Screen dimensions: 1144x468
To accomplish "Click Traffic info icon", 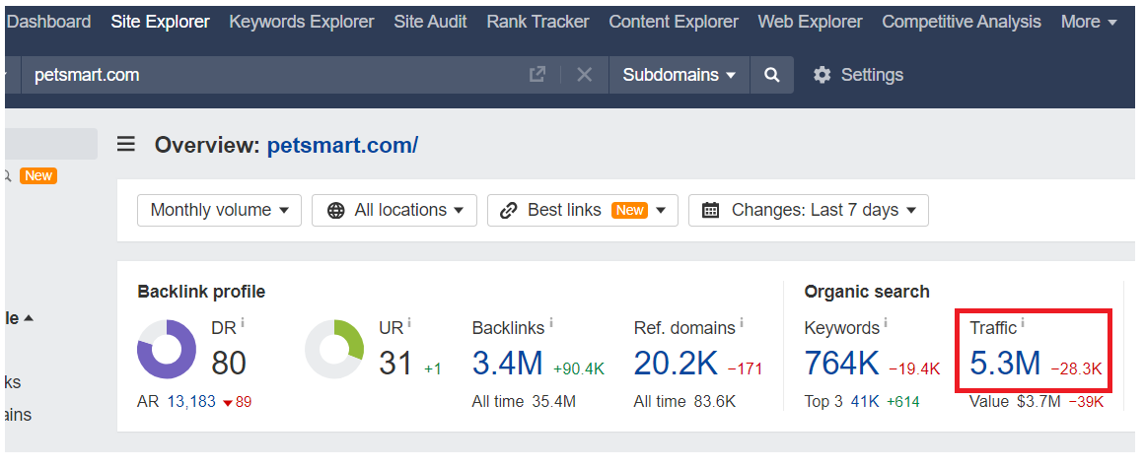I will click(1022, 321).
